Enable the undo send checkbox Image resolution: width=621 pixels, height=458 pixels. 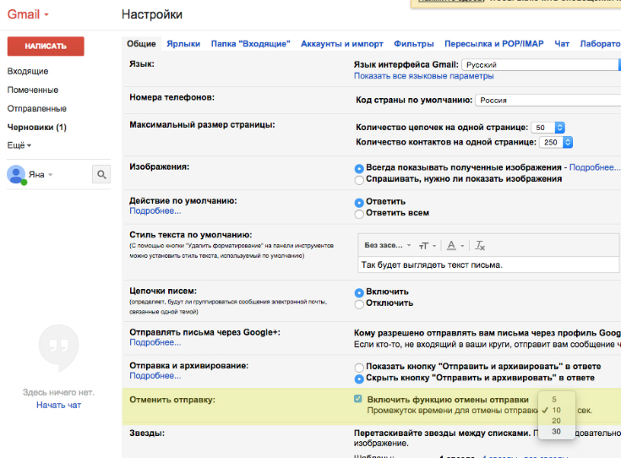click(x=359, y=399)
